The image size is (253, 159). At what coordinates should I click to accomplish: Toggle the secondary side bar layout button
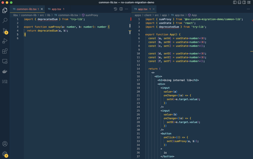[244, 2]
